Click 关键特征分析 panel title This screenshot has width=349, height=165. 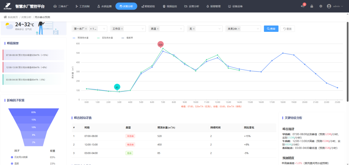pos(293,118)
